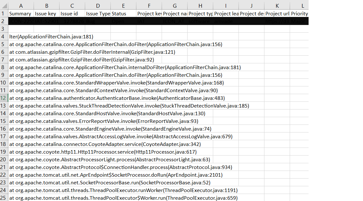Image resolution: width=363 pixels, height=201 pixels.
Task: Click the GzipFilter.java:92 line
Action: [x=82, y=60]
